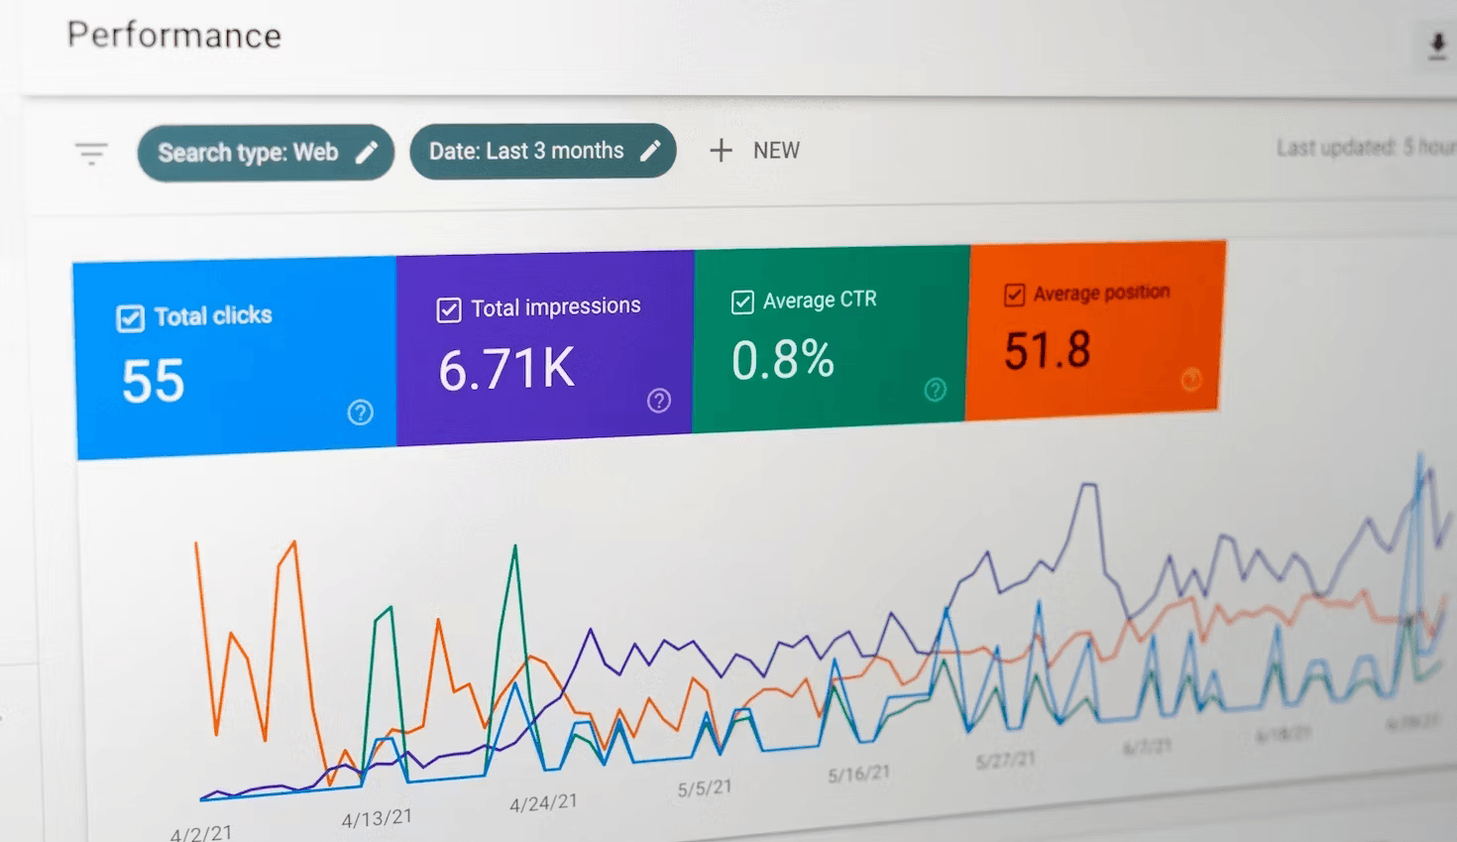Viewport: 1457px width, 842px height.
Task: Click the 5/16/21 date on the chart axis
Action: pyautogui.click(x=859, y=774)
